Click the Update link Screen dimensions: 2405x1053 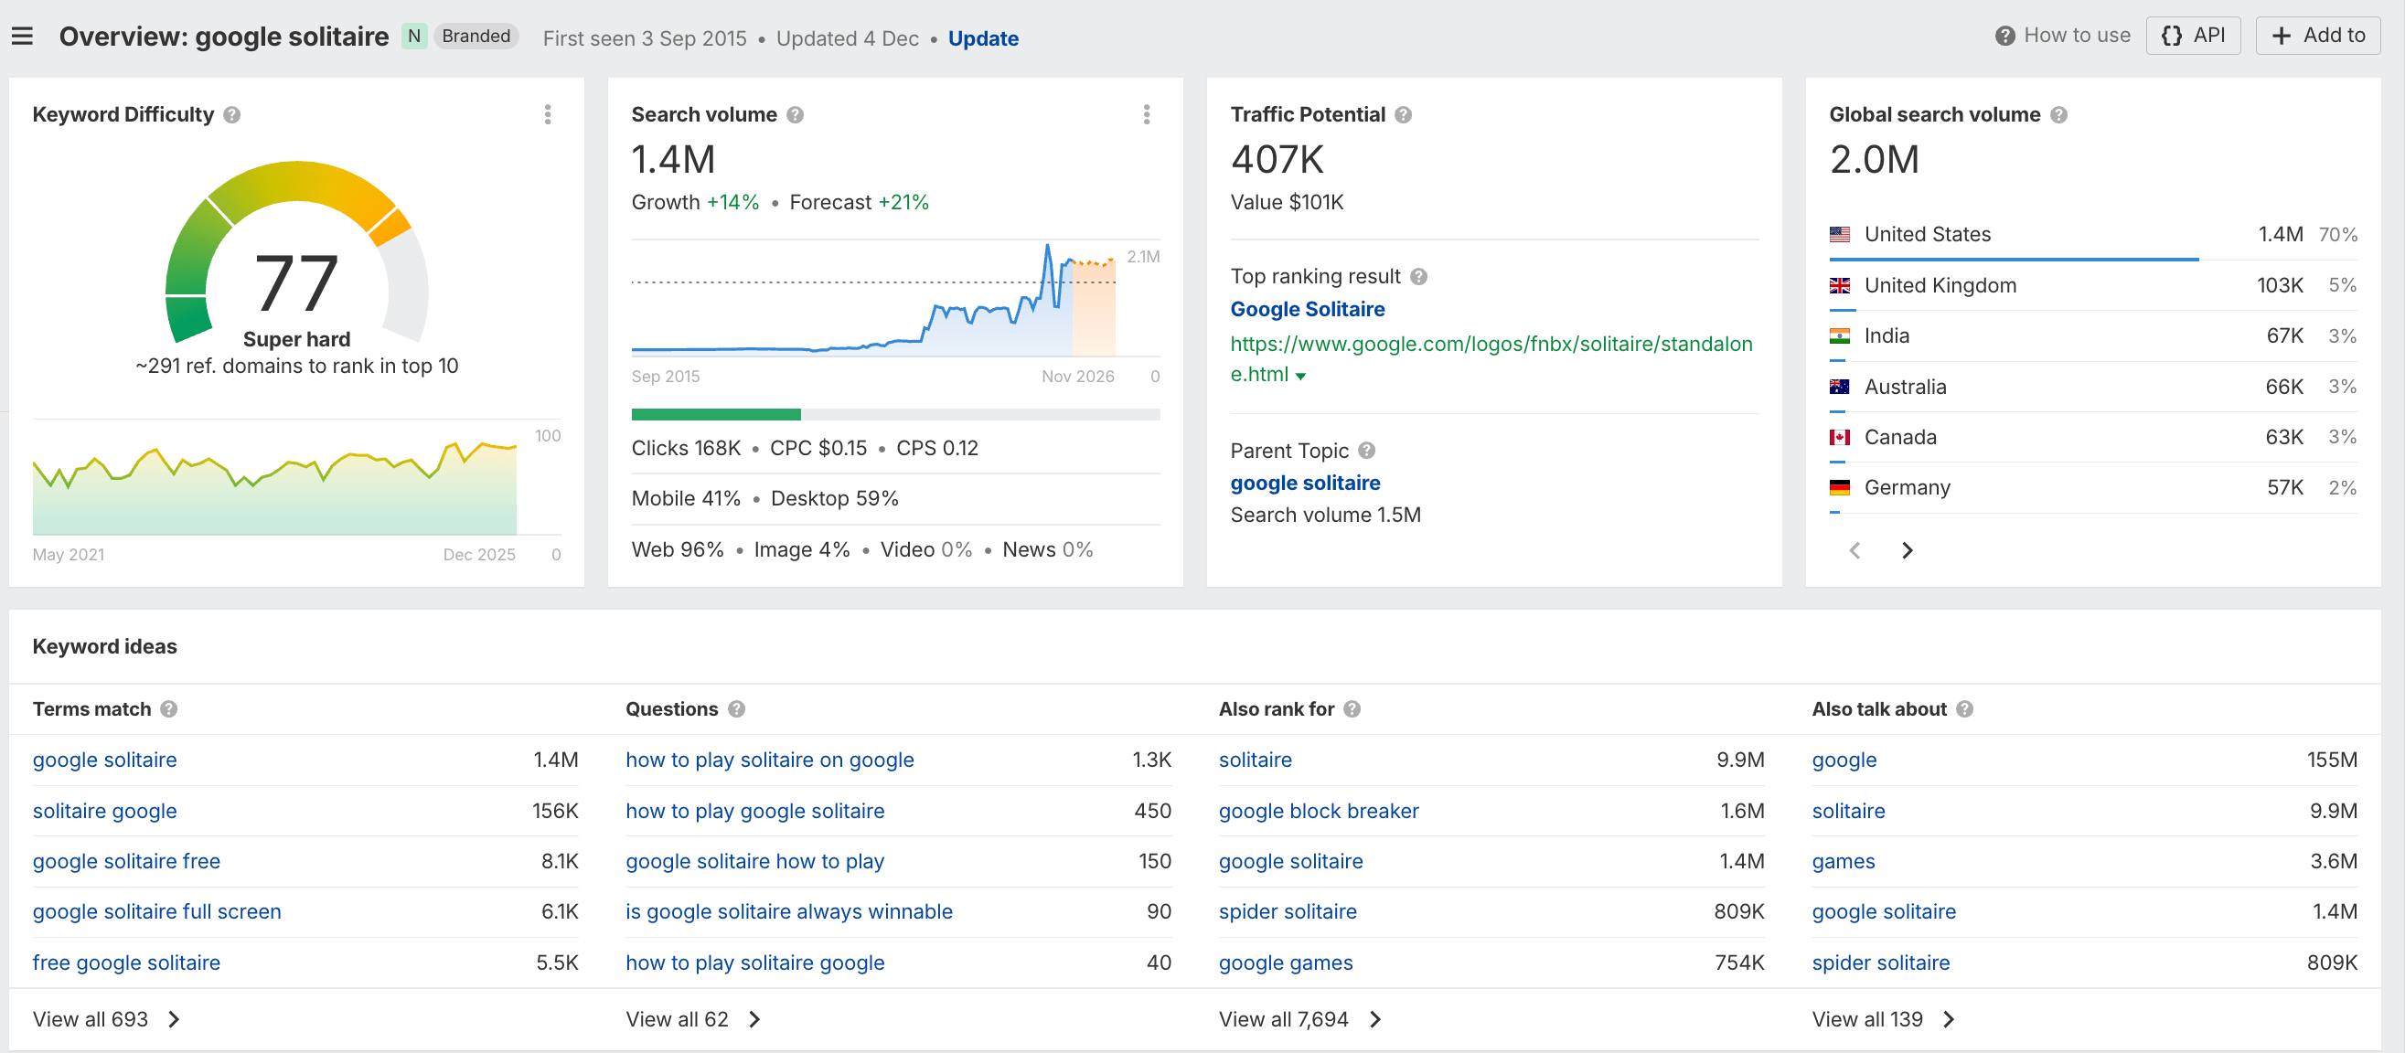click(x=983, y=38)
